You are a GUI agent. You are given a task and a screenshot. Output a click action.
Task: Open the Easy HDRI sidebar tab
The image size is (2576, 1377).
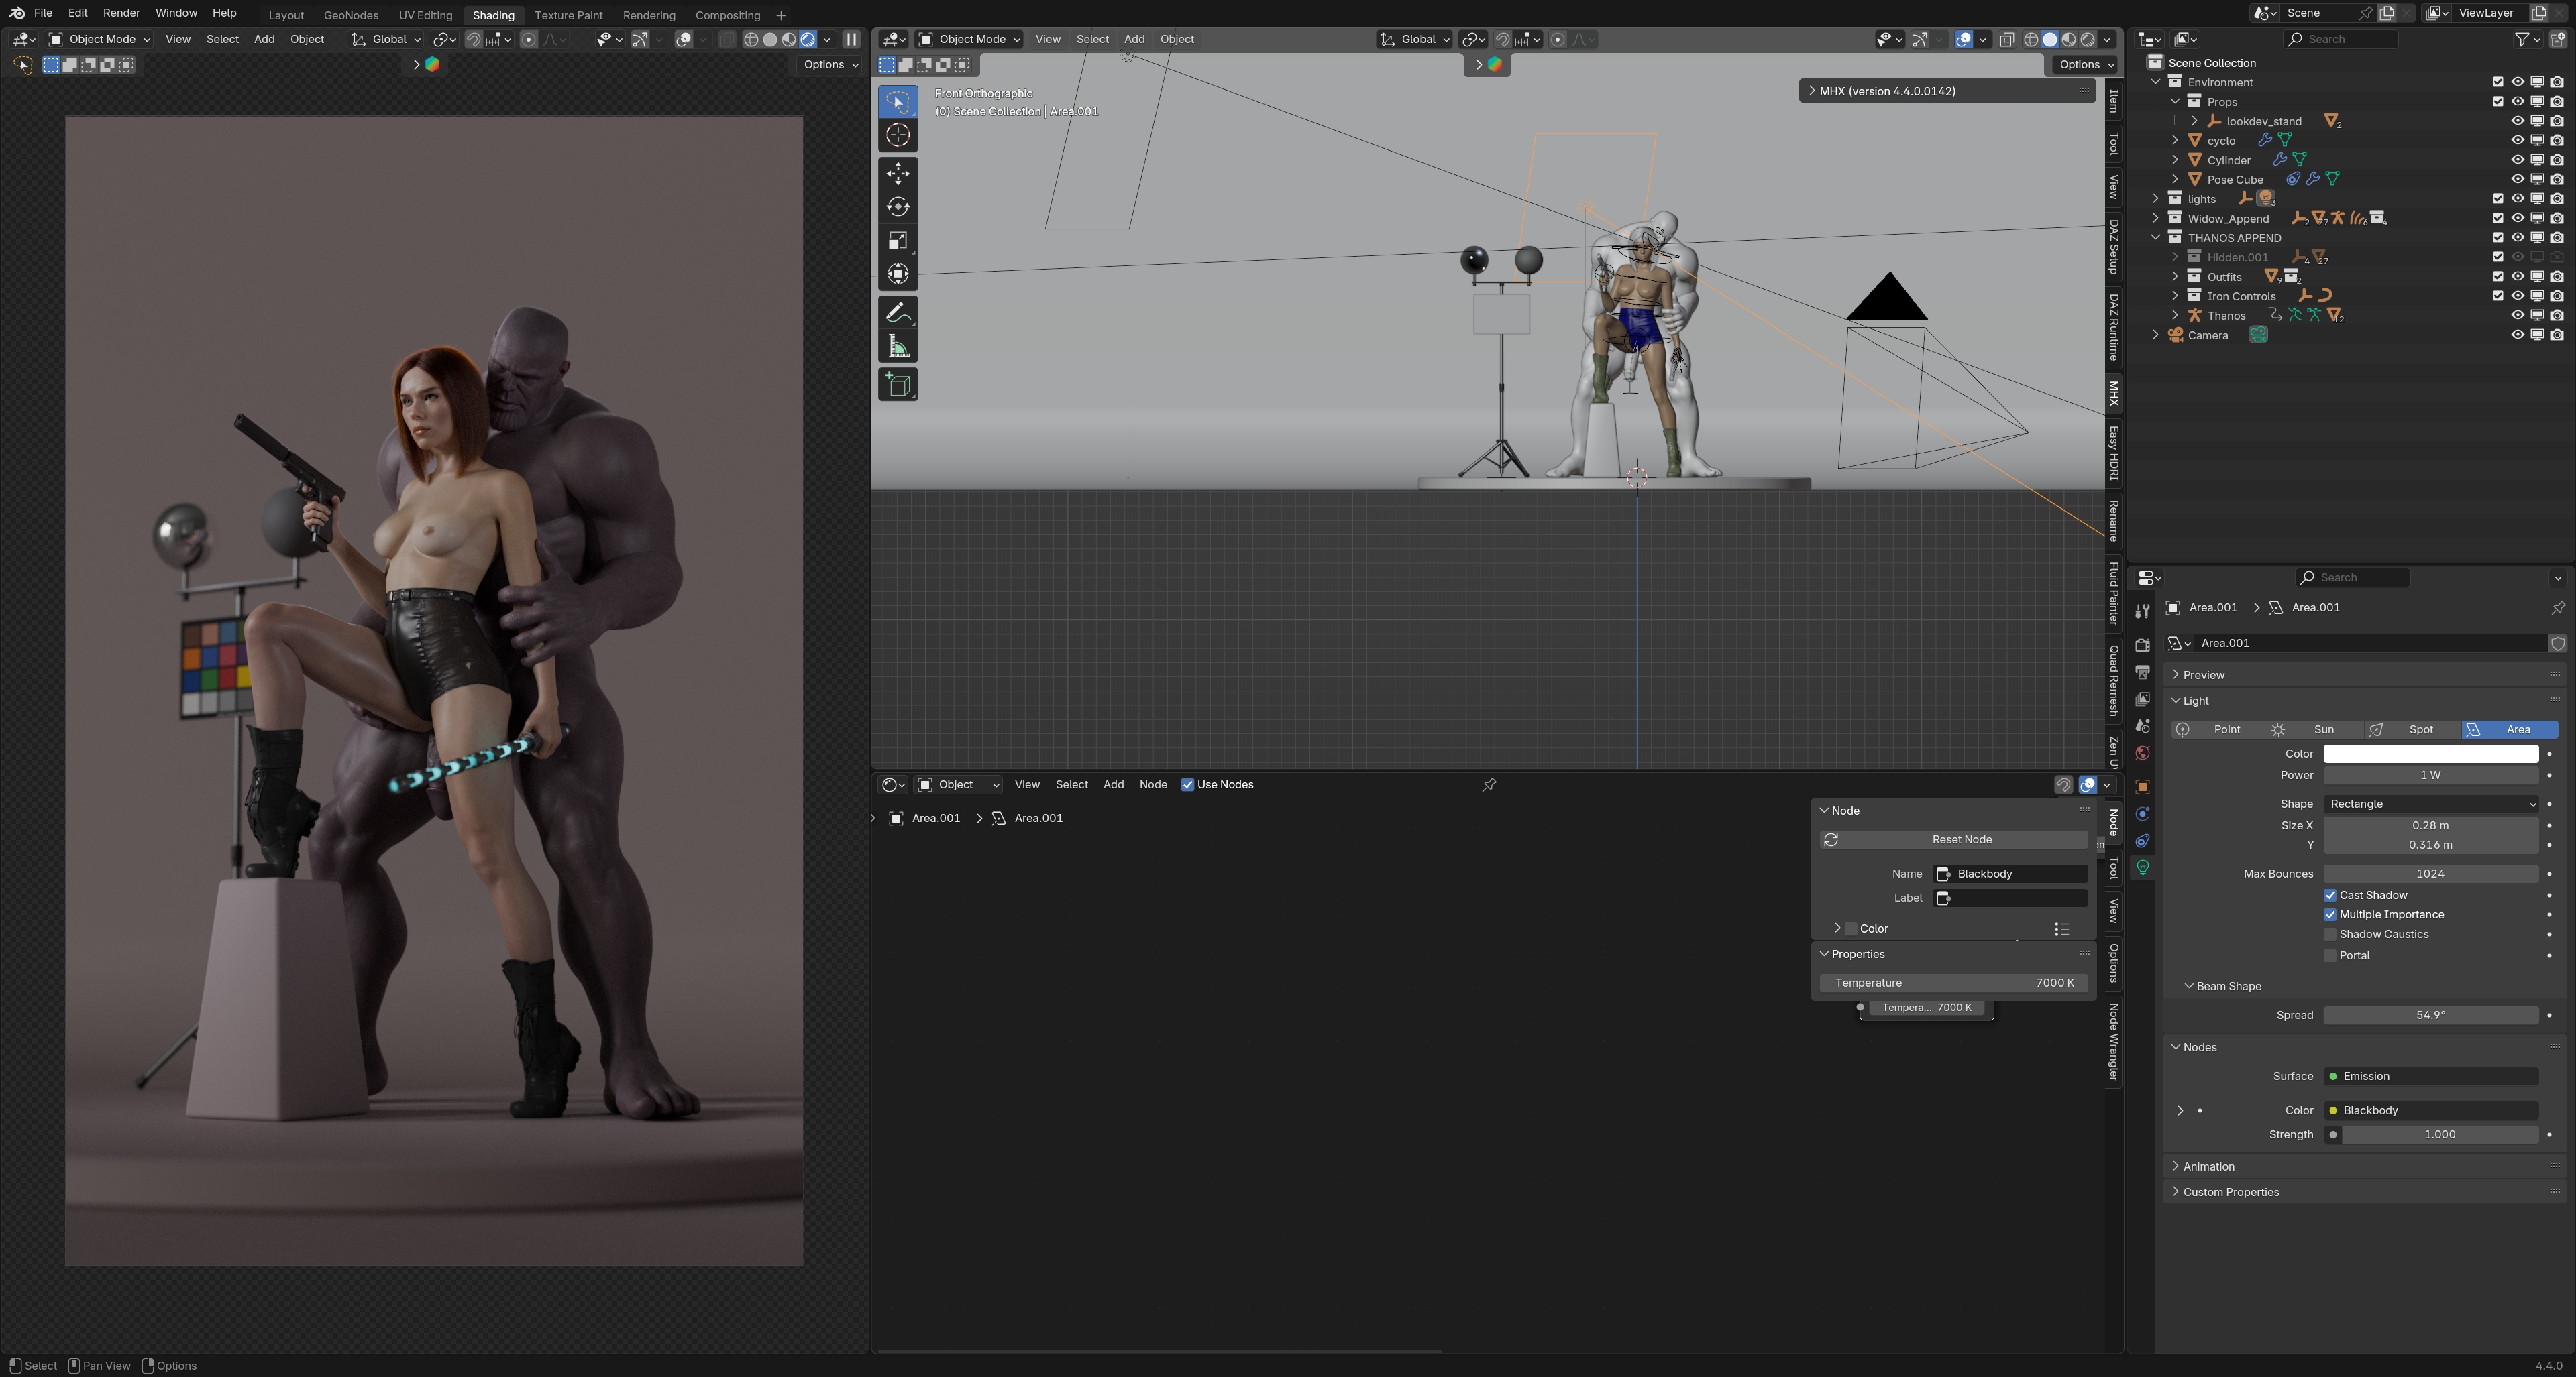point(2113,453)
